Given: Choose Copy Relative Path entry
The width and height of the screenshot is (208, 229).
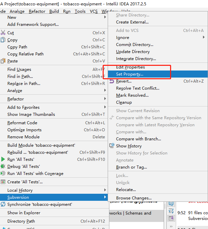Looking at the screenshot, I should (54, 54).
